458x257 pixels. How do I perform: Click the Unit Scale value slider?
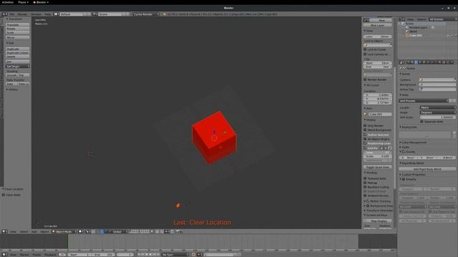(438, 117)
